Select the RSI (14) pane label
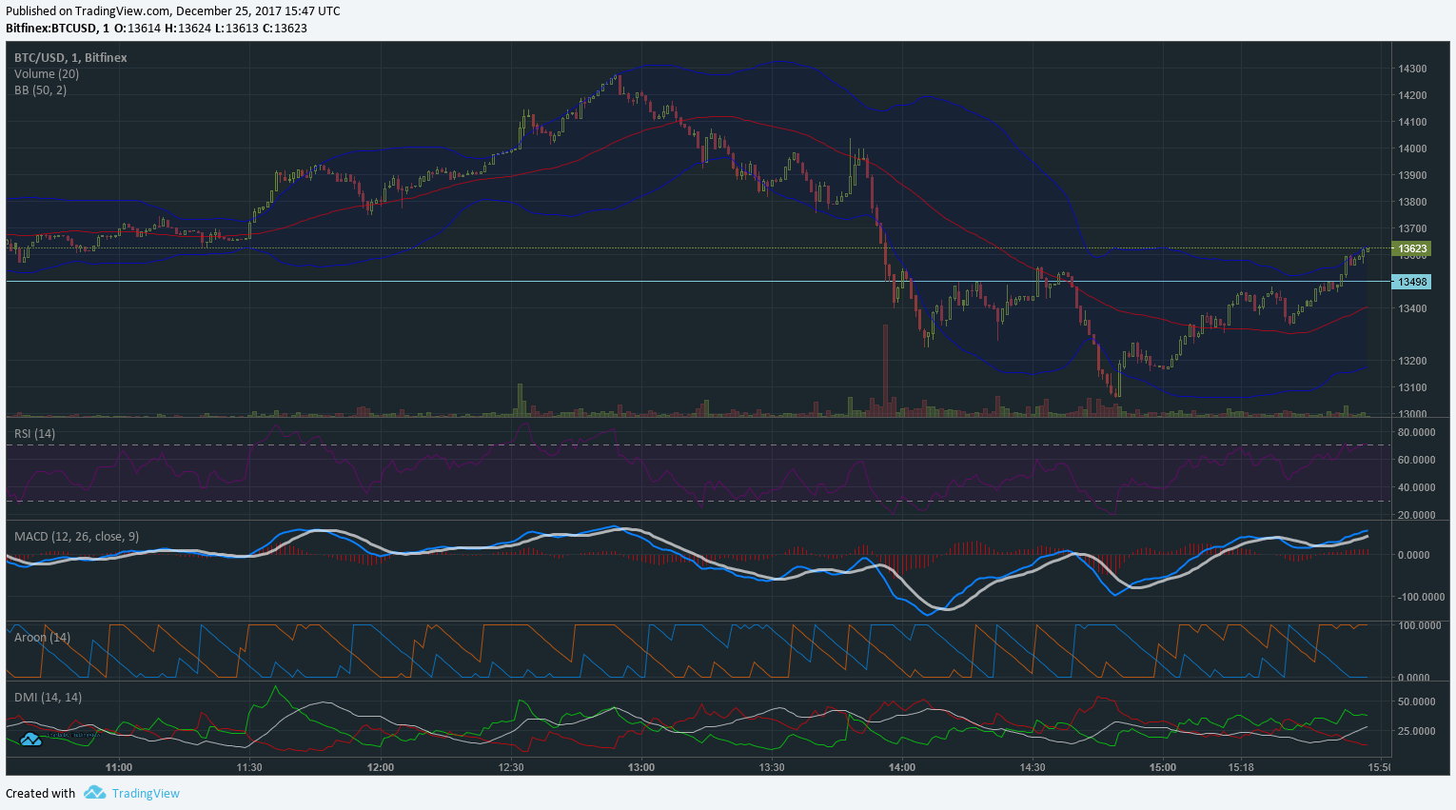 [34, 433]
